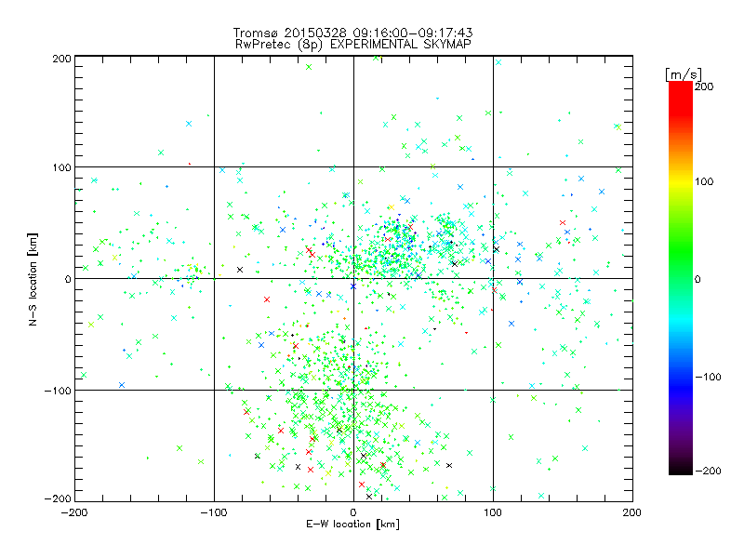Click the 'E-W location [km]' axis label

coord(352,525)
